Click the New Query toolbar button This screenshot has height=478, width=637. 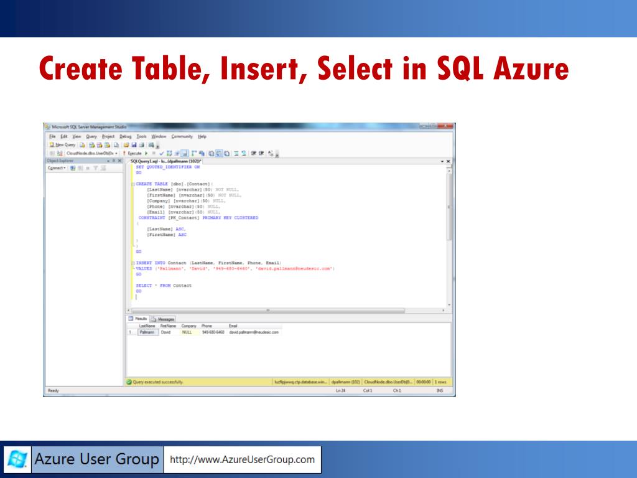pyautogui.click(x=63, y=144)
